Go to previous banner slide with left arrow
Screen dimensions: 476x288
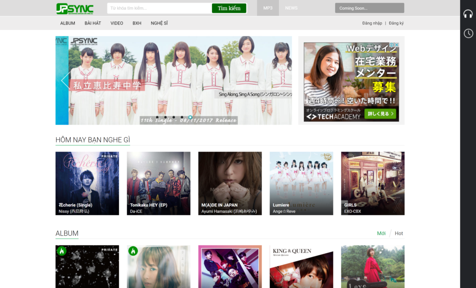pos(65,80)
